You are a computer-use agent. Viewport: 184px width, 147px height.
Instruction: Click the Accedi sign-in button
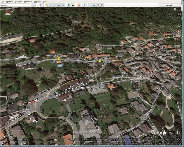click(169, 5)
